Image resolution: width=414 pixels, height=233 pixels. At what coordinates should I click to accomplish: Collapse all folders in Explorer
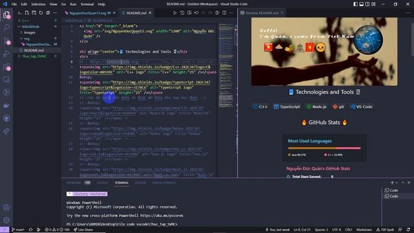tap(48, 13)
